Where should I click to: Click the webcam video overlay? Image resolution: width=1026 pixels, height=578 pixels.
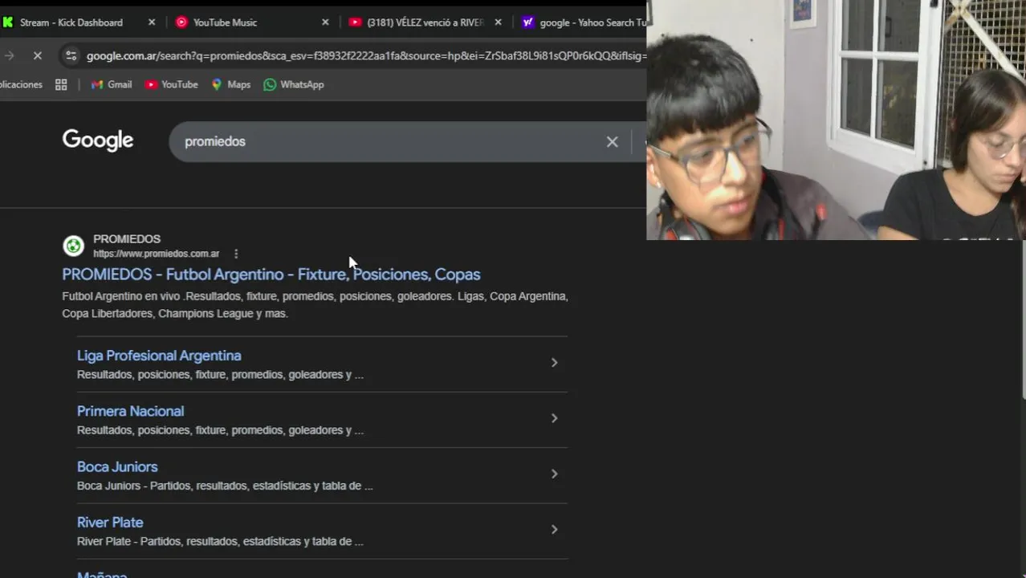836,120
